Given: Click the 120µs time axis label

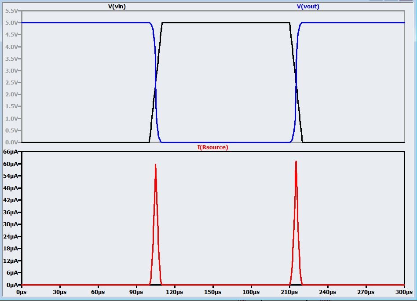Looking at the screenshot, I should click(174, 292).
